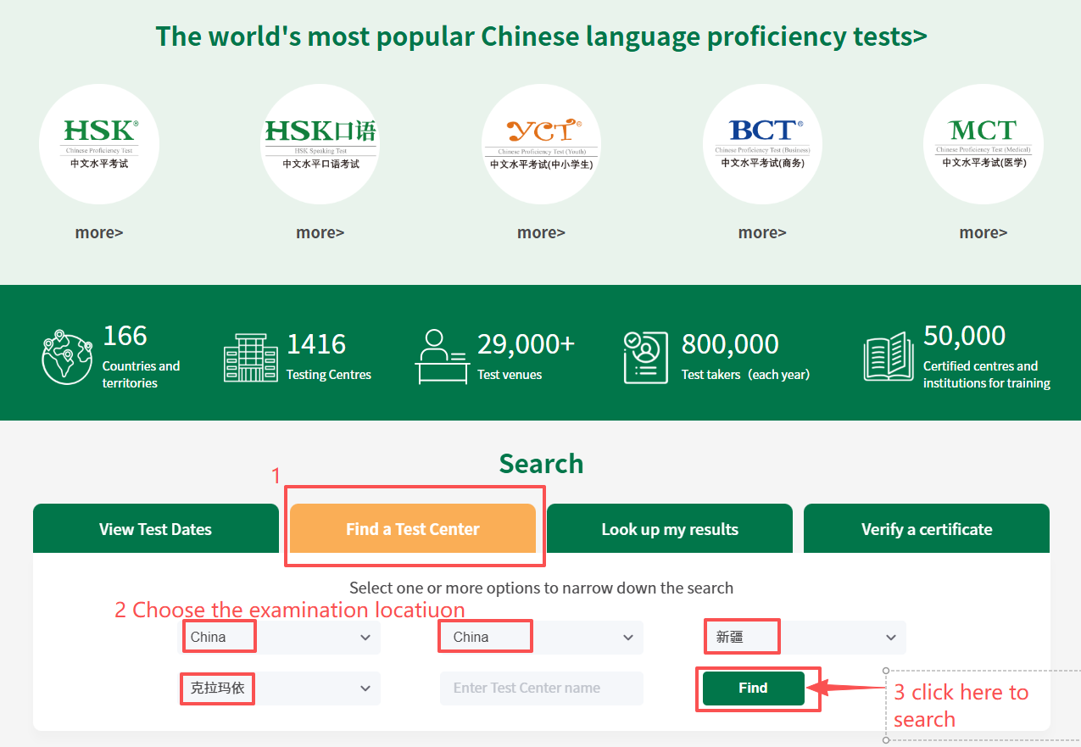The height and width of the screenshot is (747, 1081).
Task: Click the globe Countries and territories icon
Action: (67, 357)
